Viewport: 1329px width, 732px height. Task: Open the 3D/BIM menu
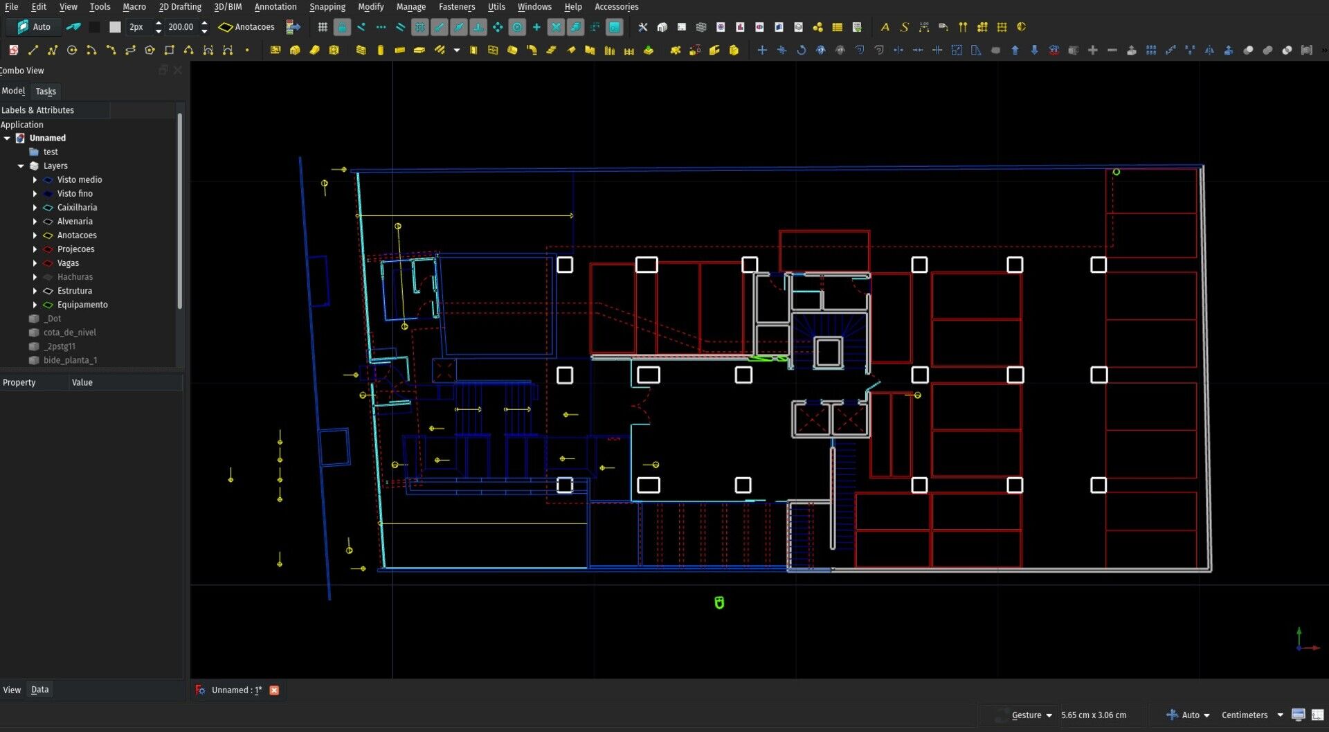[x=228, y=7]
